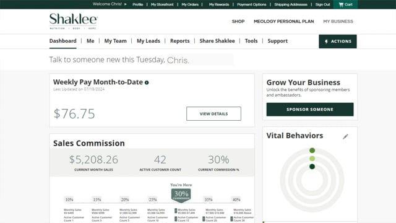This screenshot has height=223, width=396.
Task: Click the Sponsor Someone button
Action: tap(310, 110)
